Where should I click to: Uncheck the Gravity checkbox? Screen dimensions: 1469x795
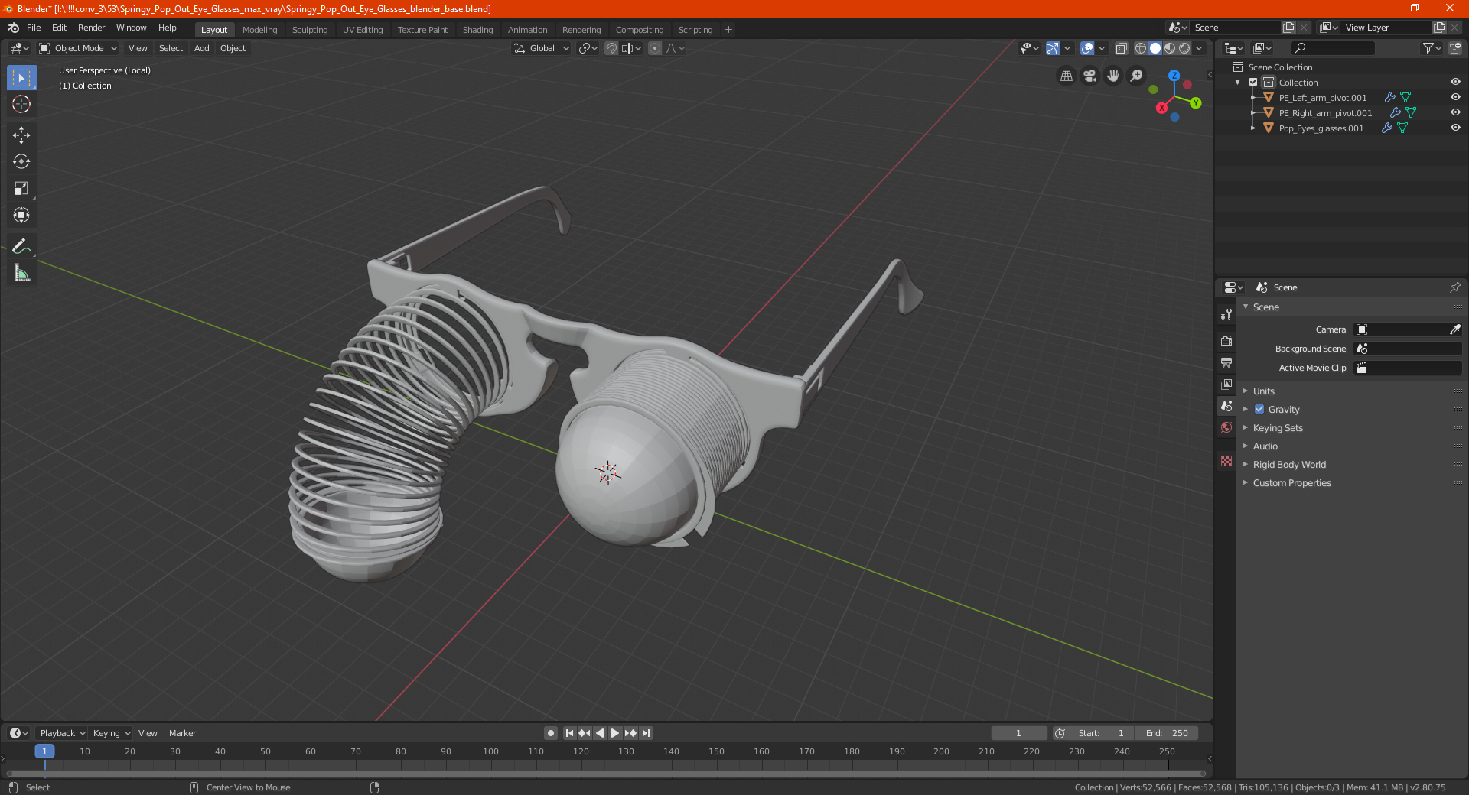coord(1259,409)
